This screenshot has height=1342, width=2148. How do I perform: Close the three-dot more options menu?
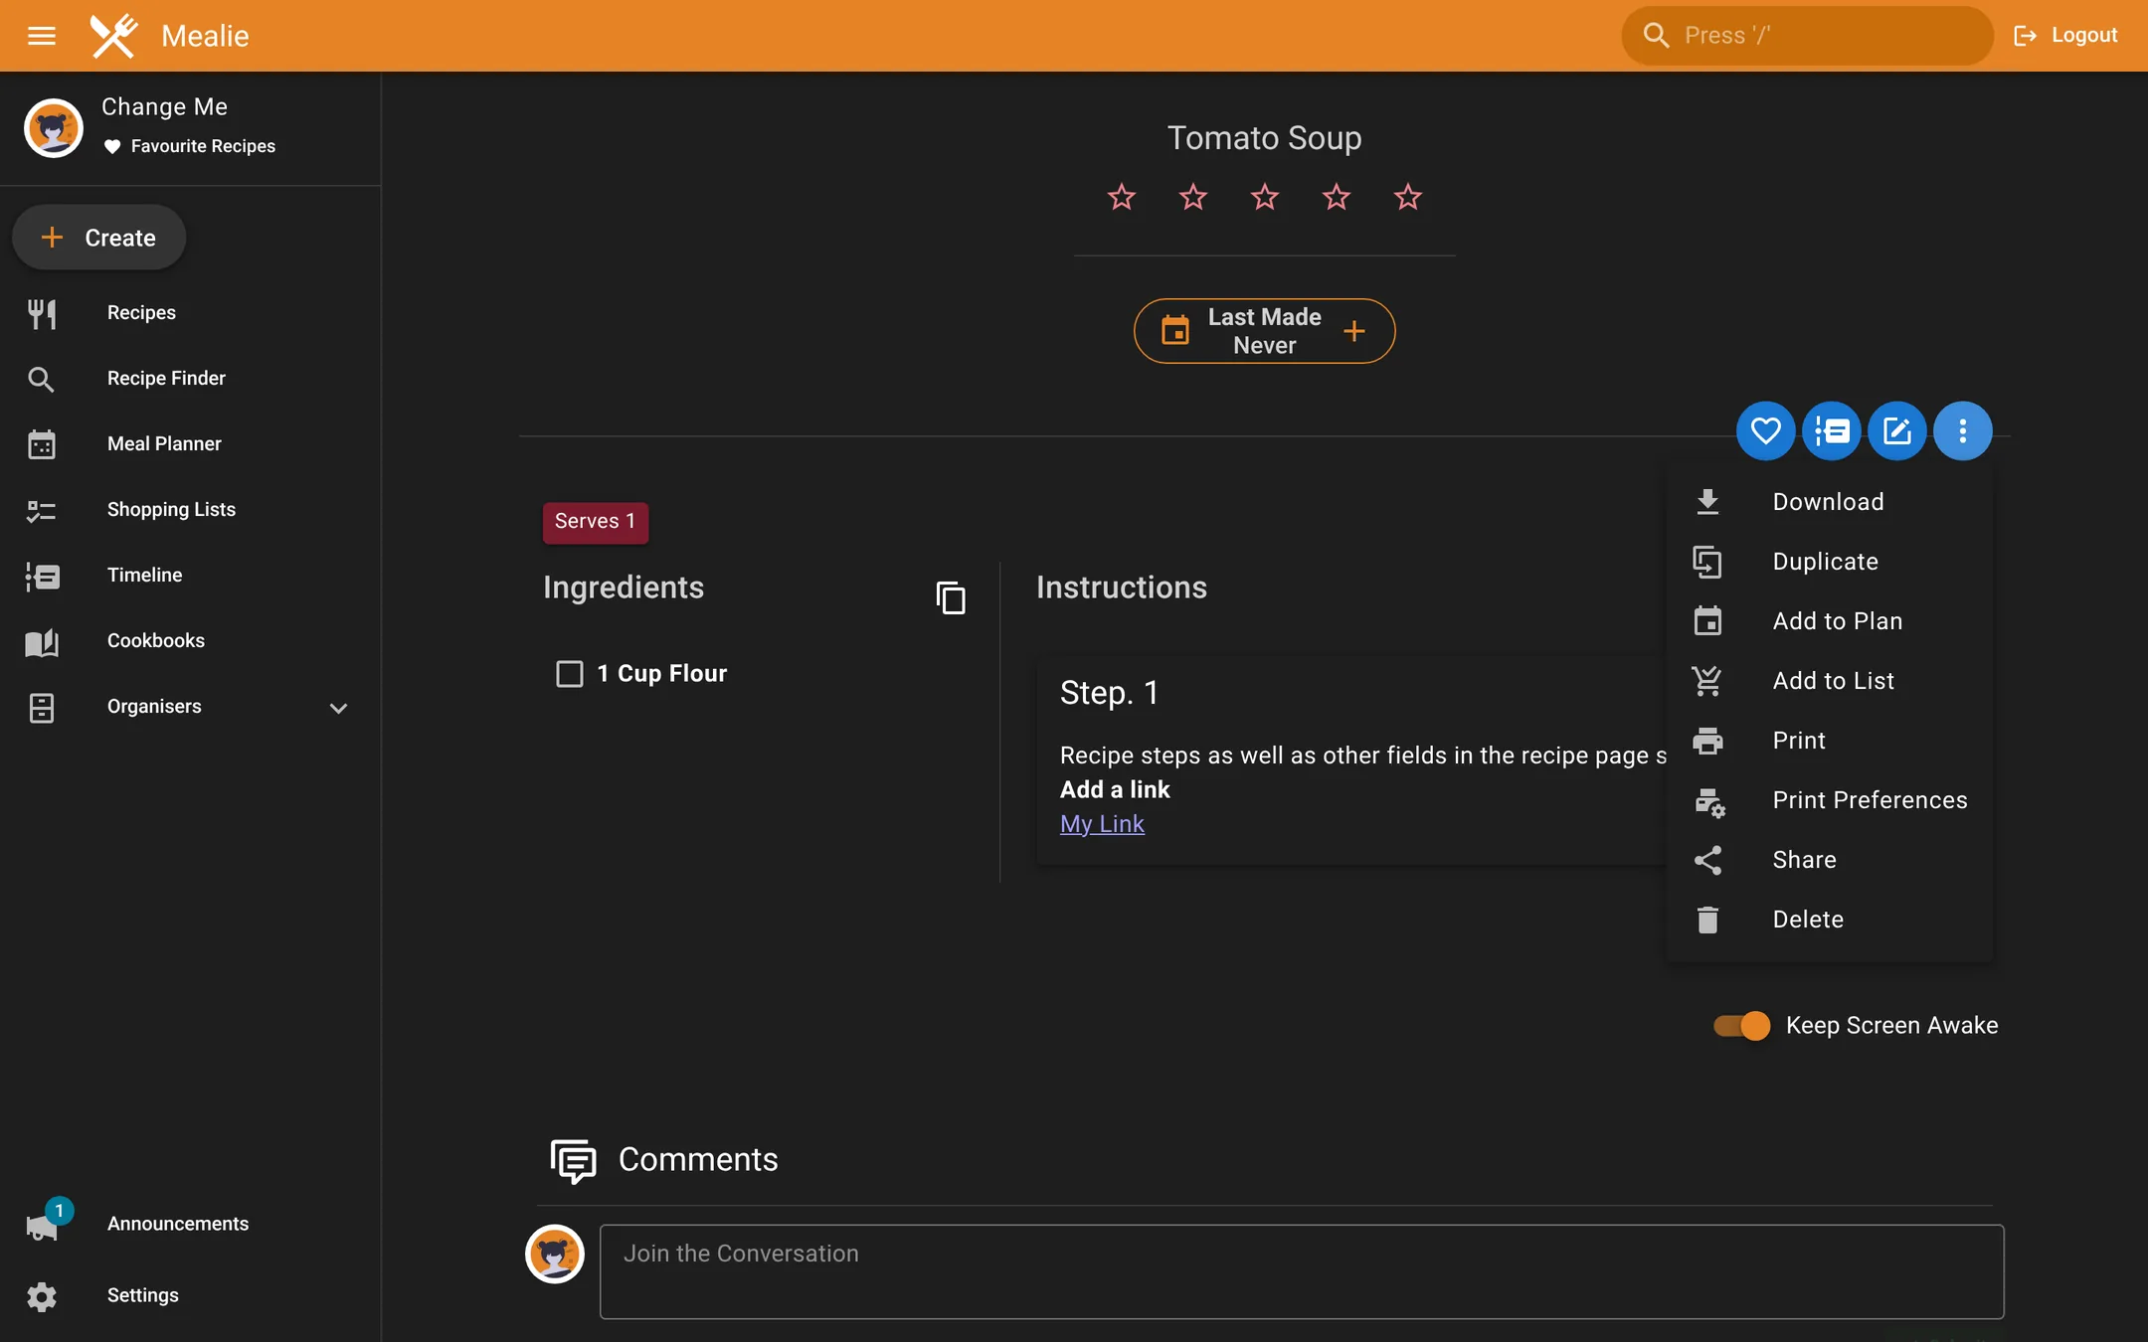(x=1962, y=430)
